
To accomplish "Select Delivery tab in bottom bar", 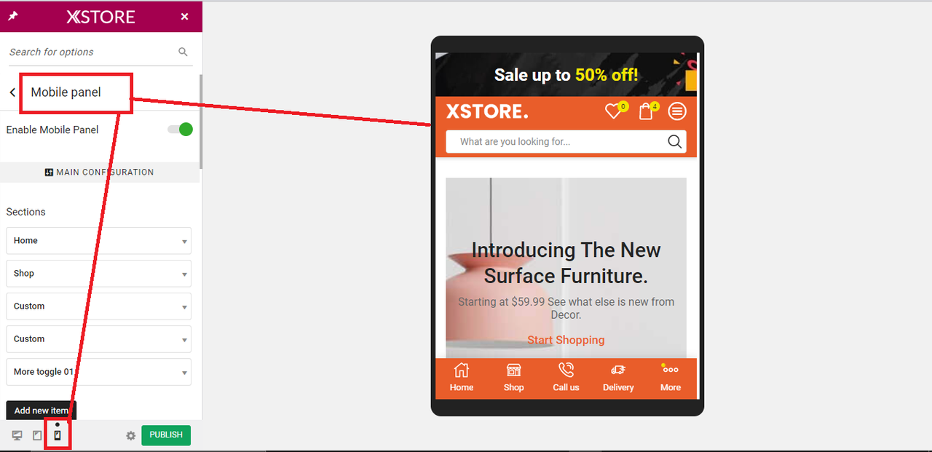I will [618, 378].
